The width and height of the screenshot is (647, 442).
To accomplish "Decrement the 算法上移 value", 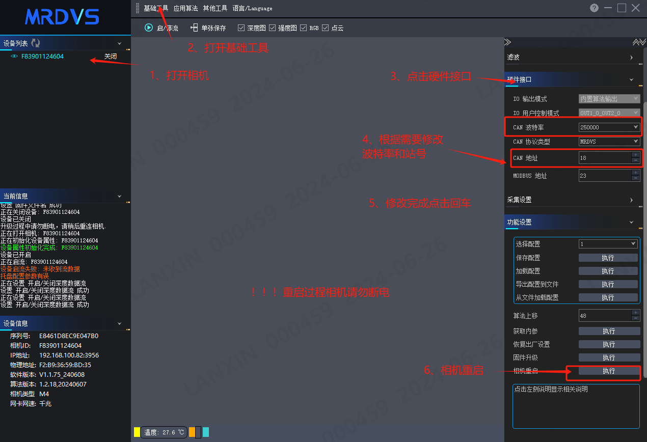I will 635,318.
